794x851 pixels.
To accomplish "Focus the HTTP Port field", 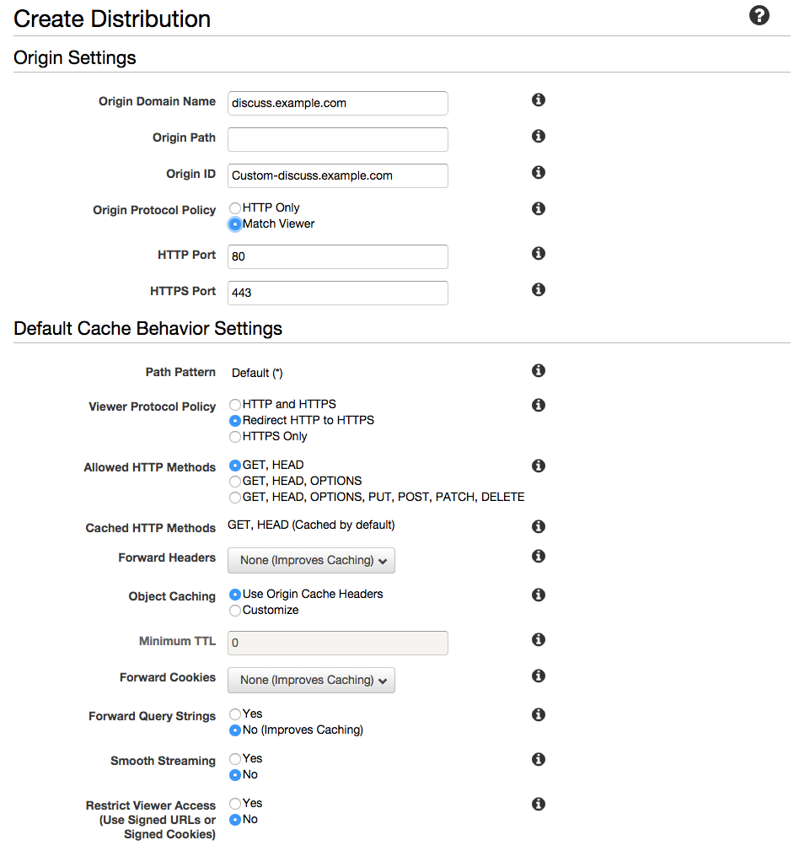I will [x=338, y=256].
